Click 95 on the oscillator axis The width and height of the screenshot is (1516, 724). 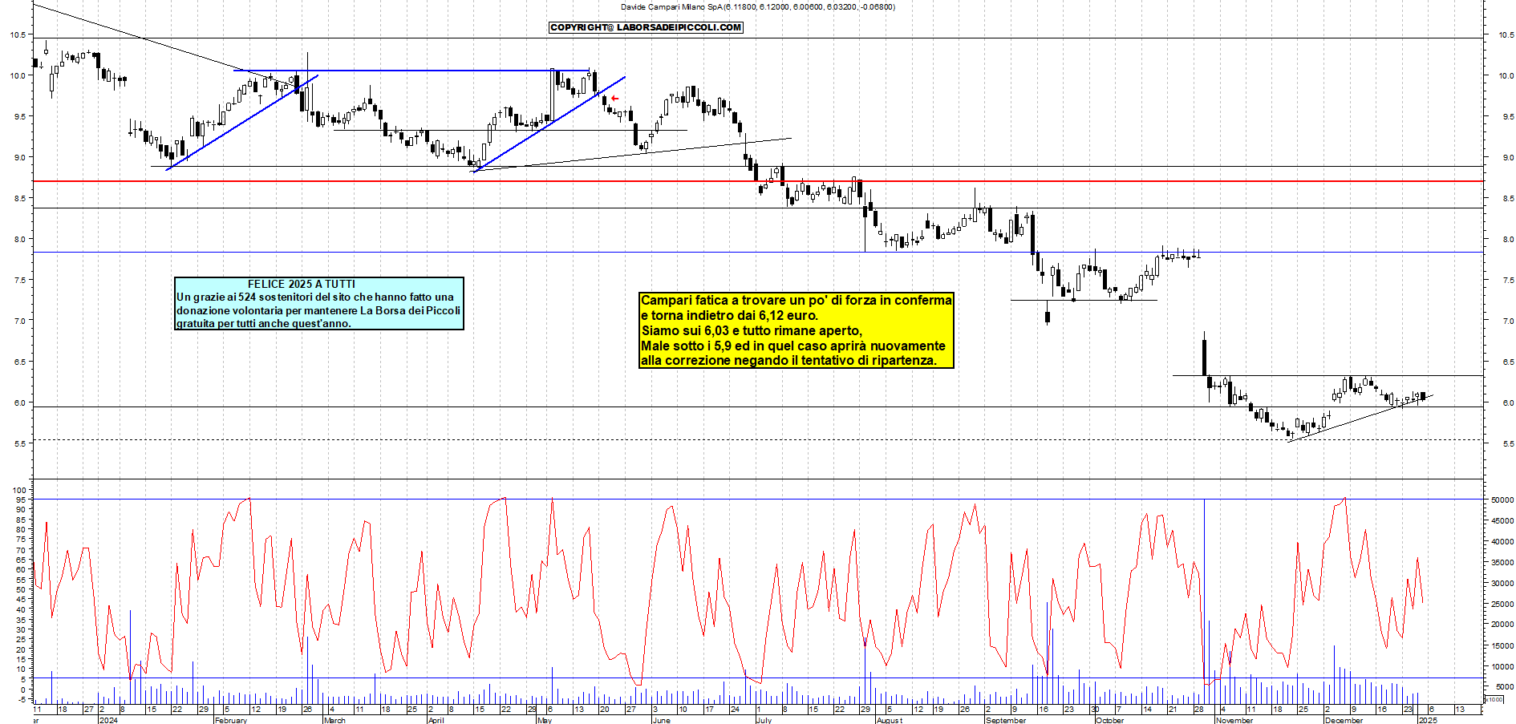tap(22, 500)
